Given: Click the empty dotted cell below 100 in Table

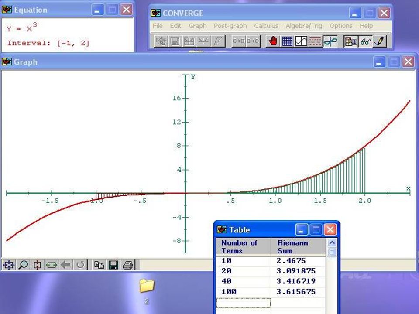Looking at the screenshot, I should point(244,303).
